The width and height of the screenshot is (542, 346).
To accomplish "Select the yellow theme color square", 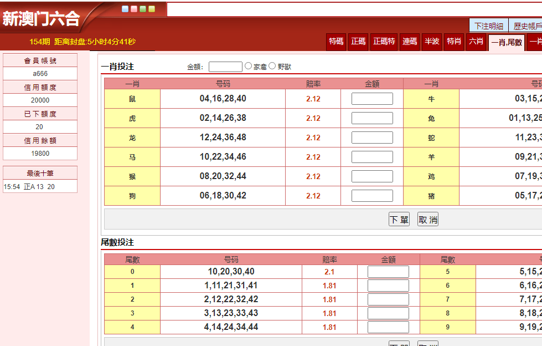I will pyautogui.click(x=152, y=9).
